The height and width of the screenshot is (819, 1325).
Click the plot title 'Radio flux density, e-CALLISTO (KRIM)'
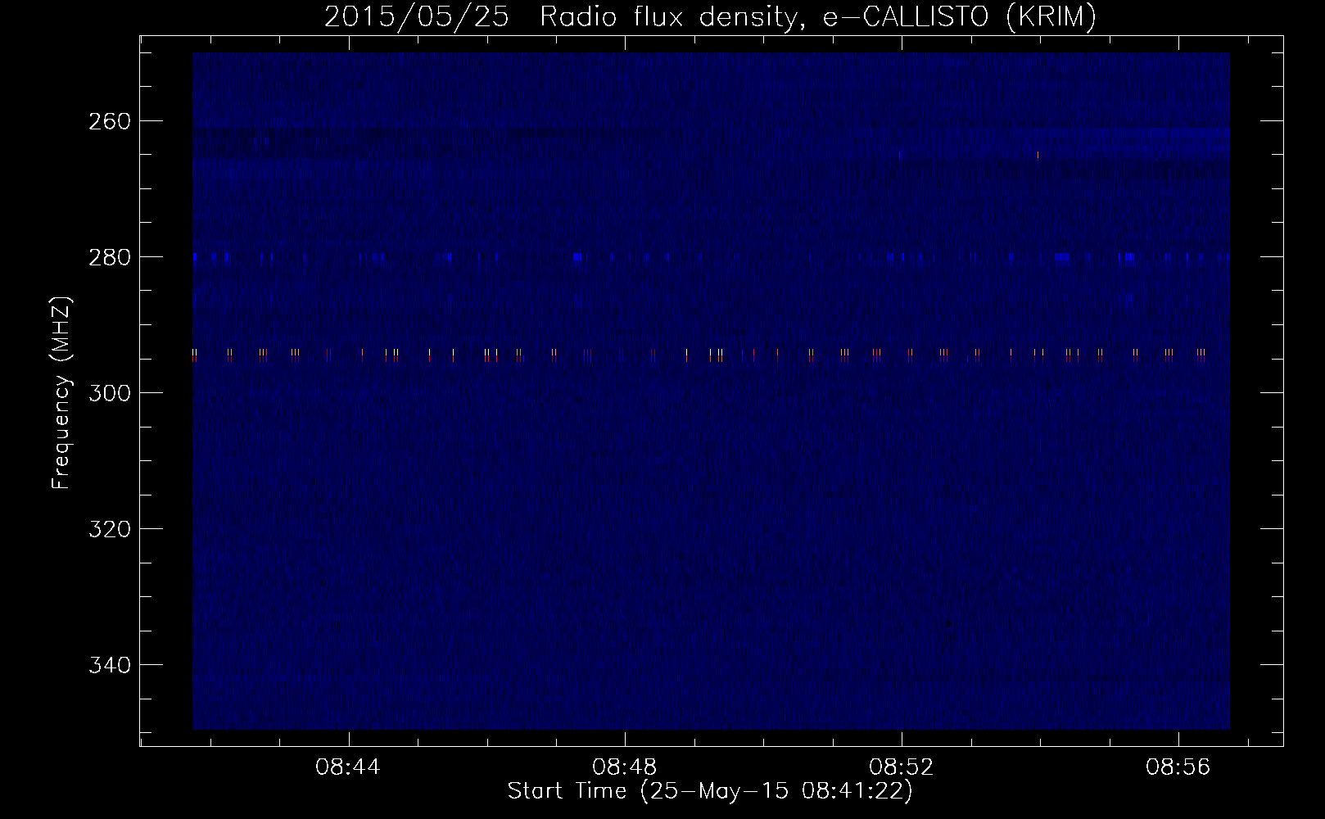818,16
